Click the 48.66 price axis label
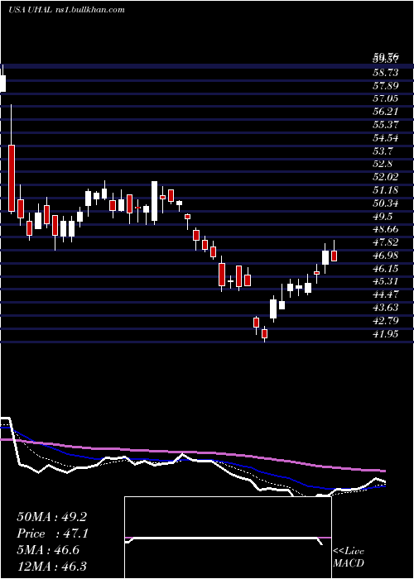Screen dimensions: 414x579 386,229
